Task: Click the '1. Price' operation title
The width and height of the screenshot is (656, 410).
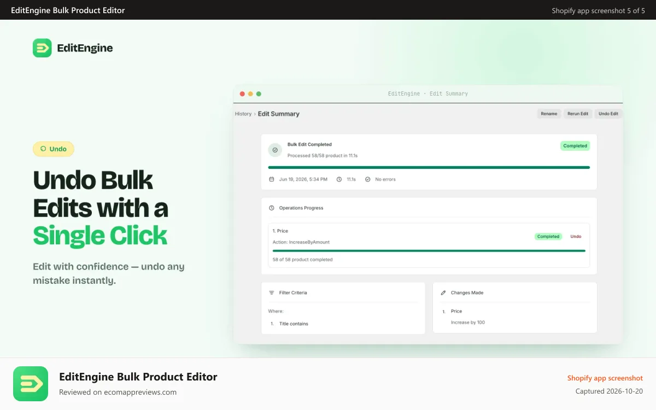Action: (x=280, y=231)
